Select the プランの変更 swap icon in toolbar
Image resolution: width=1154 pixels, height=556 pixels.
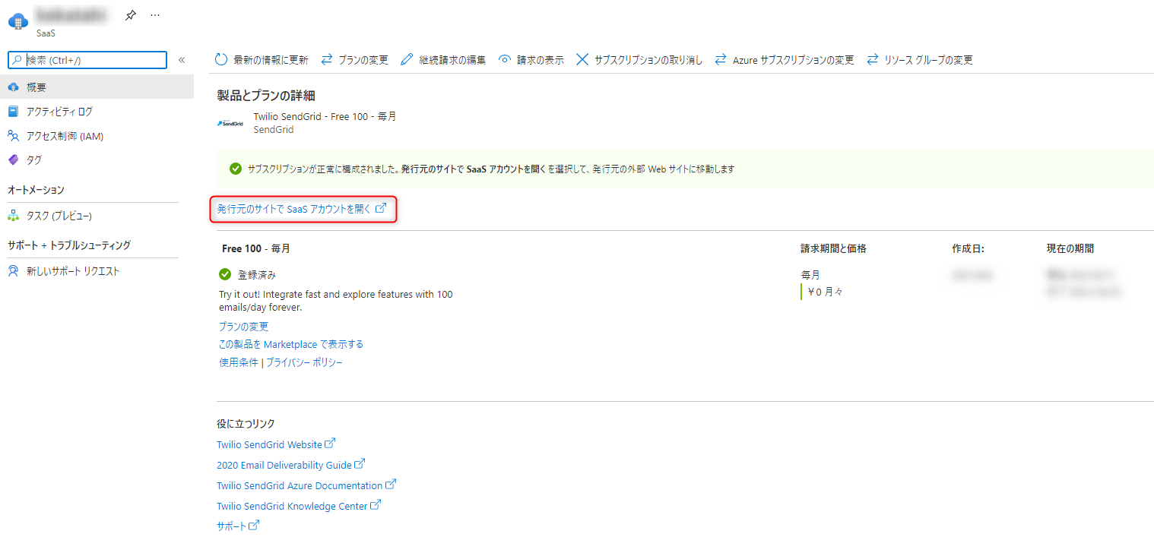click(x=327, y=59)
